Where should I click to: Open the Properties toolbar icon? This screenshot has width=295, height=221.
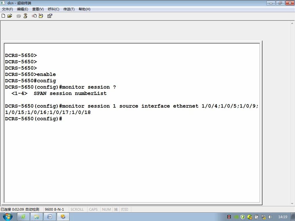point(50,16)
